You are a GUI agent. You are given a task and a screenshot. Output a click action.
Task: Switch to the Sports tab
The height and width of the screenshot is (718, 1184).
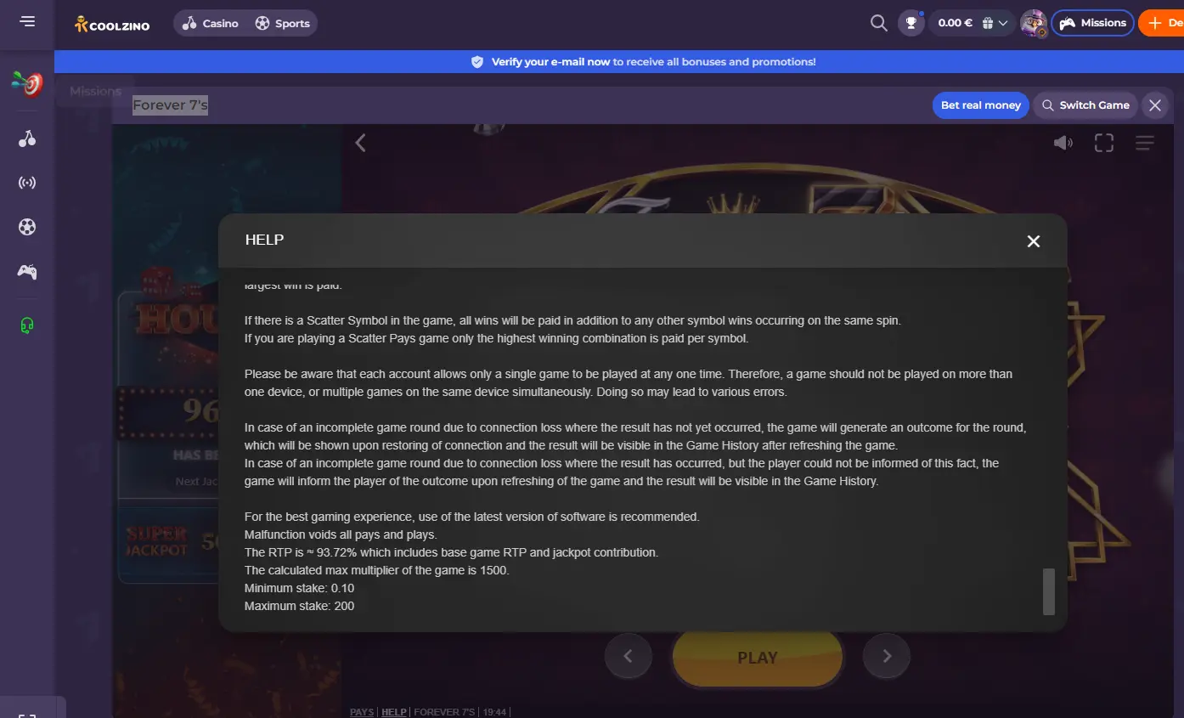283,23
